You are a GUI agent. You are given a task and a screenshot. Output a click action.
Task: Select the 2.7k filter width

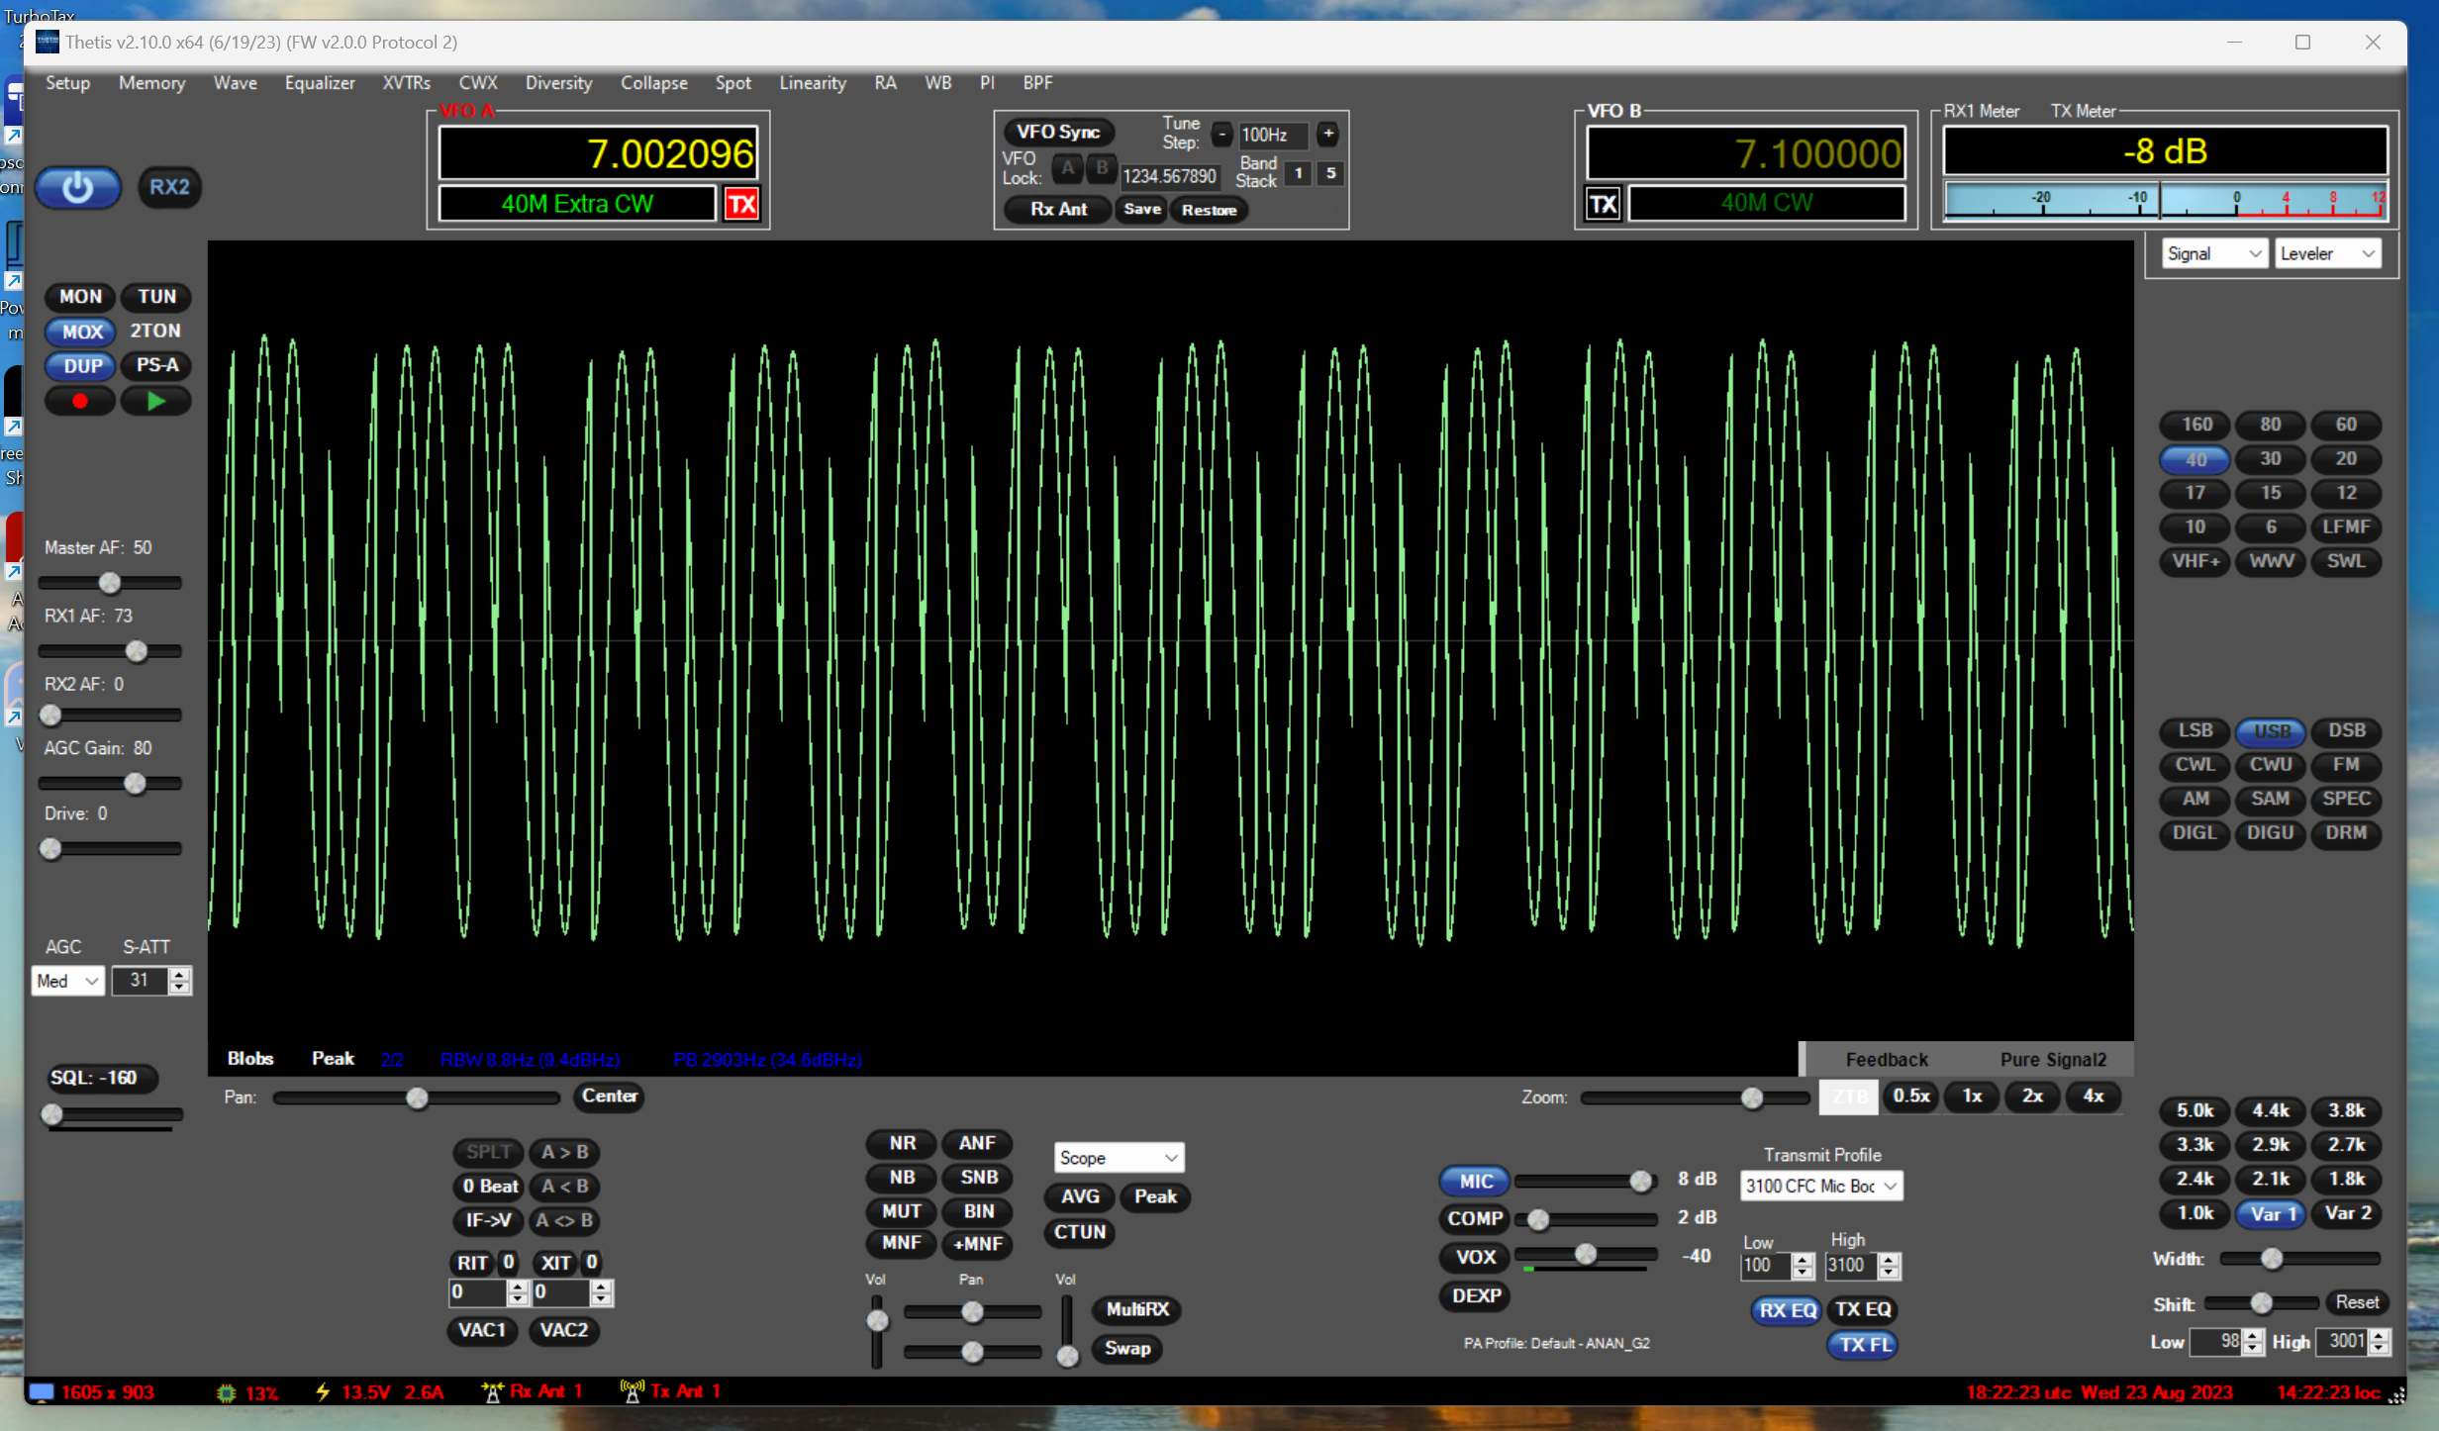[x=2345, y=1145]
